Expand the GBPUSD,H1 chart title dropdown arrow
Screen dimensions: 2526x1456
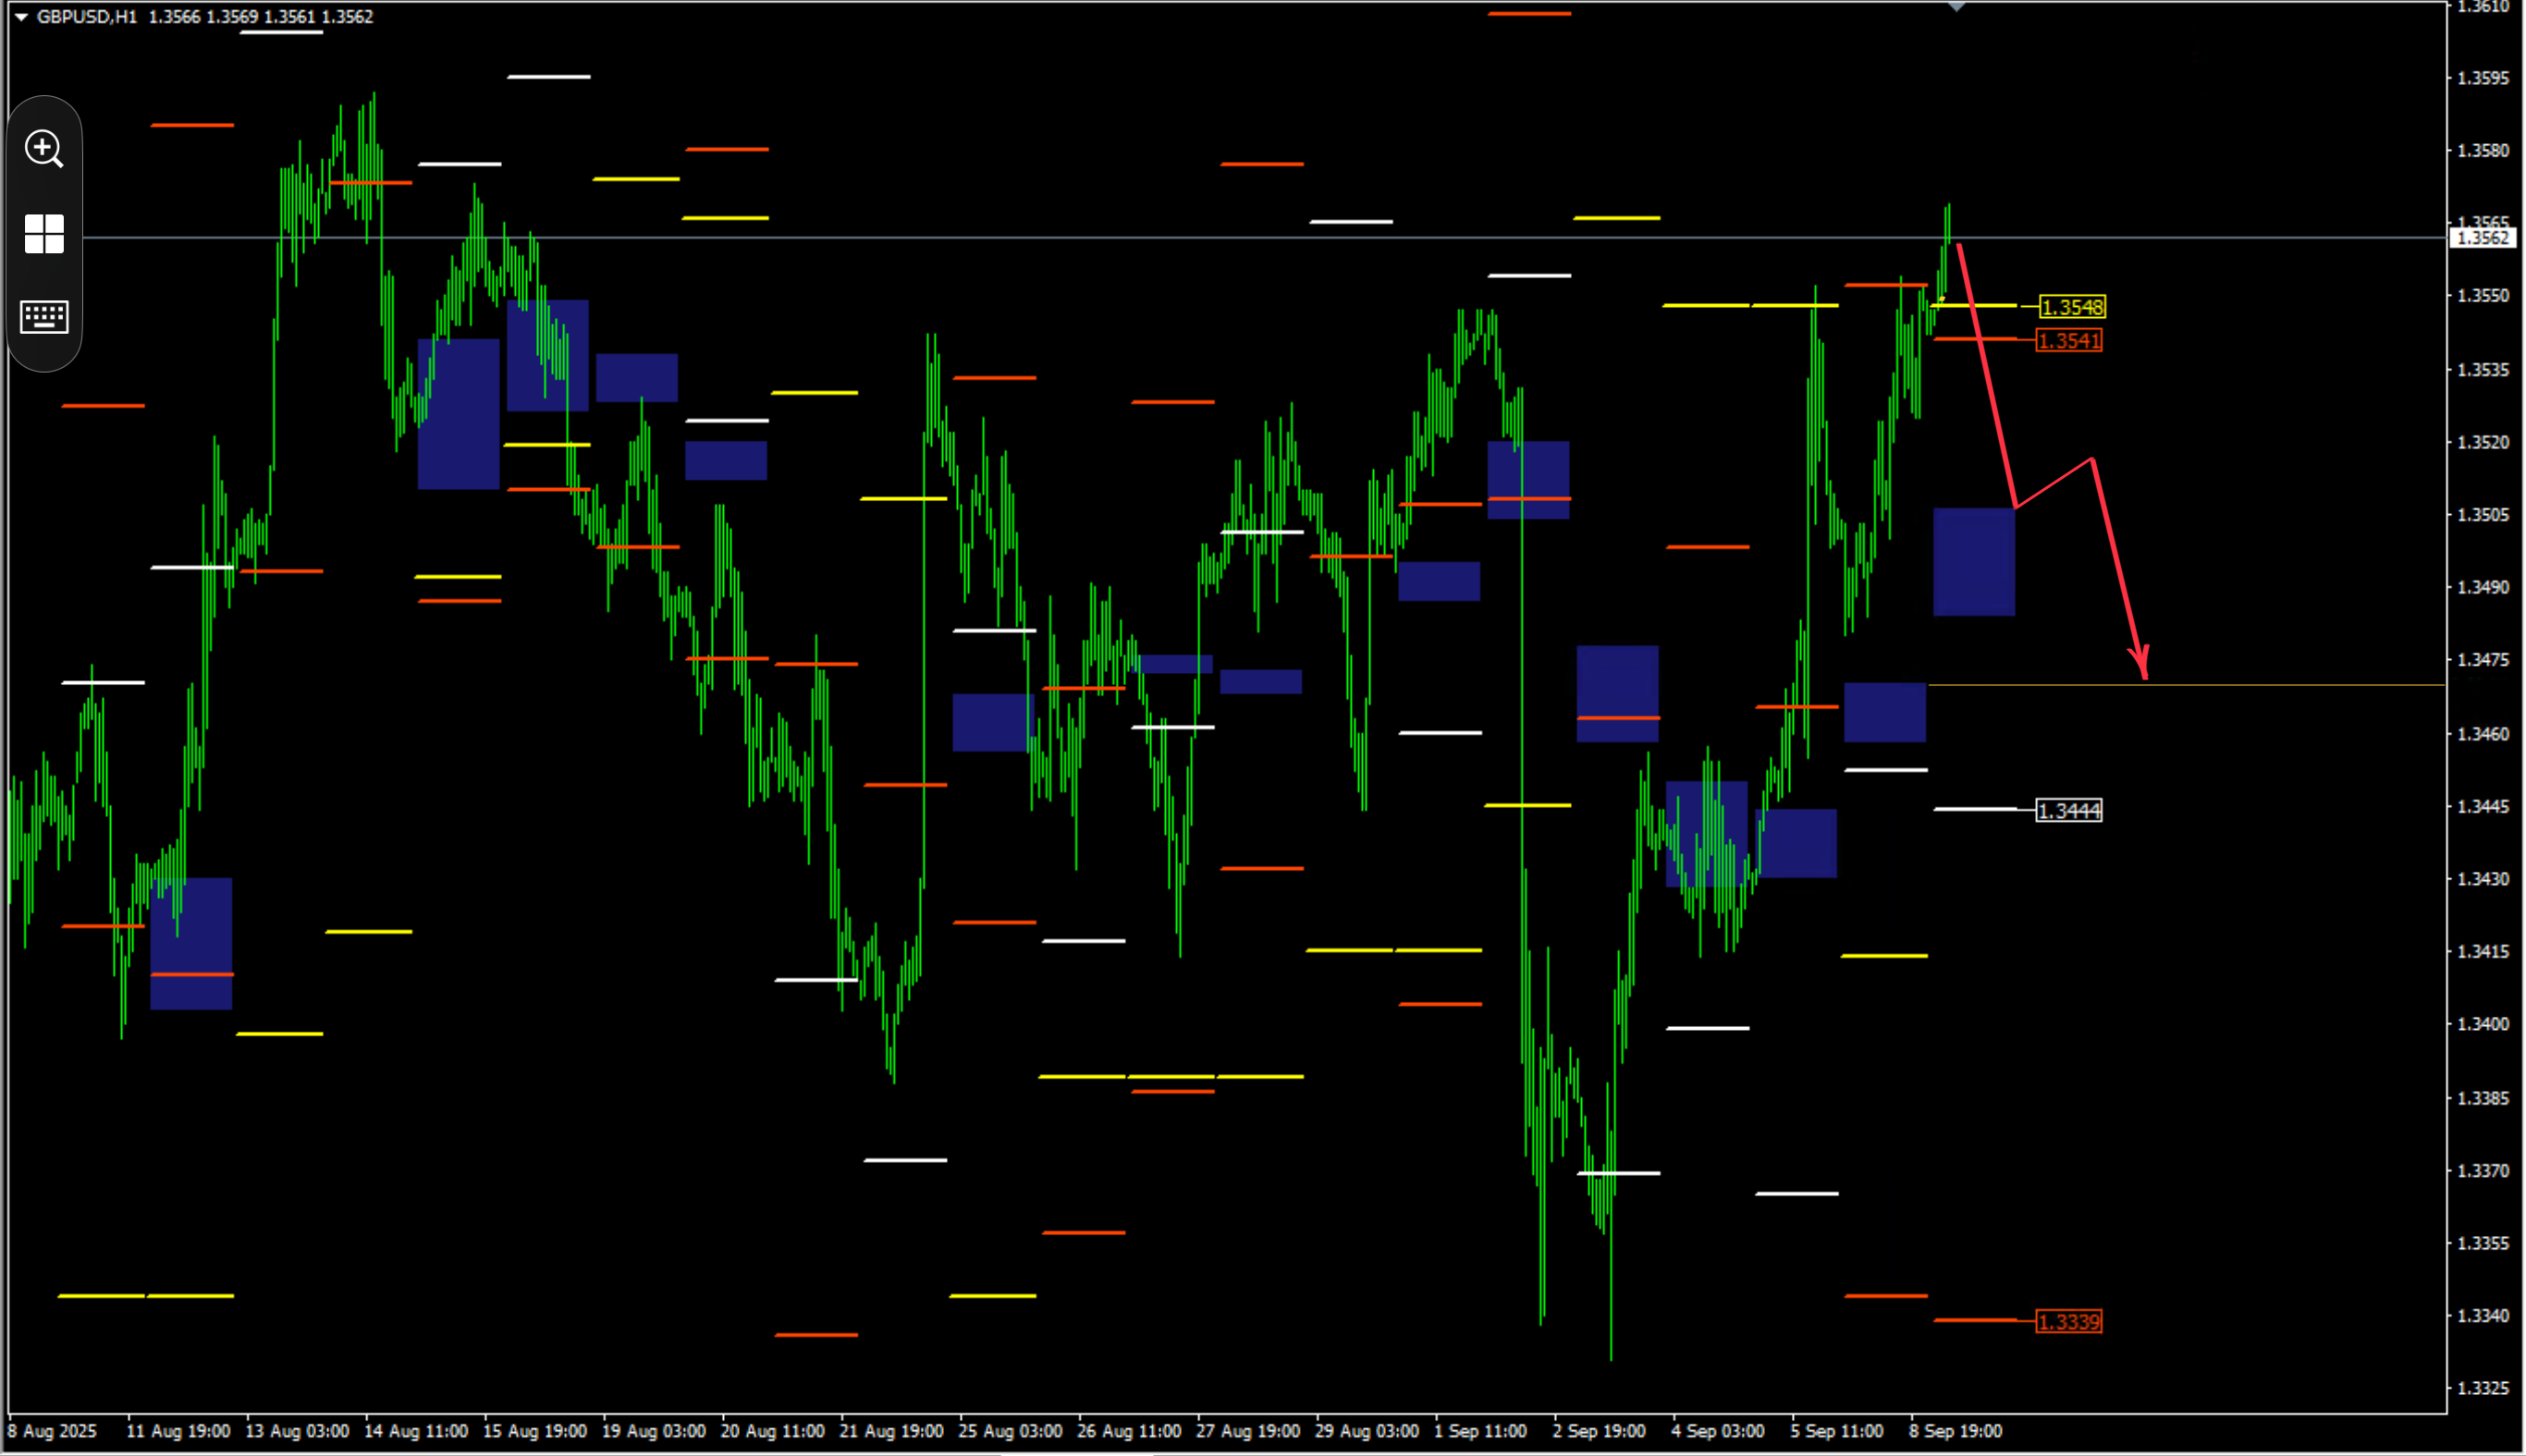(x=21, y=17)
